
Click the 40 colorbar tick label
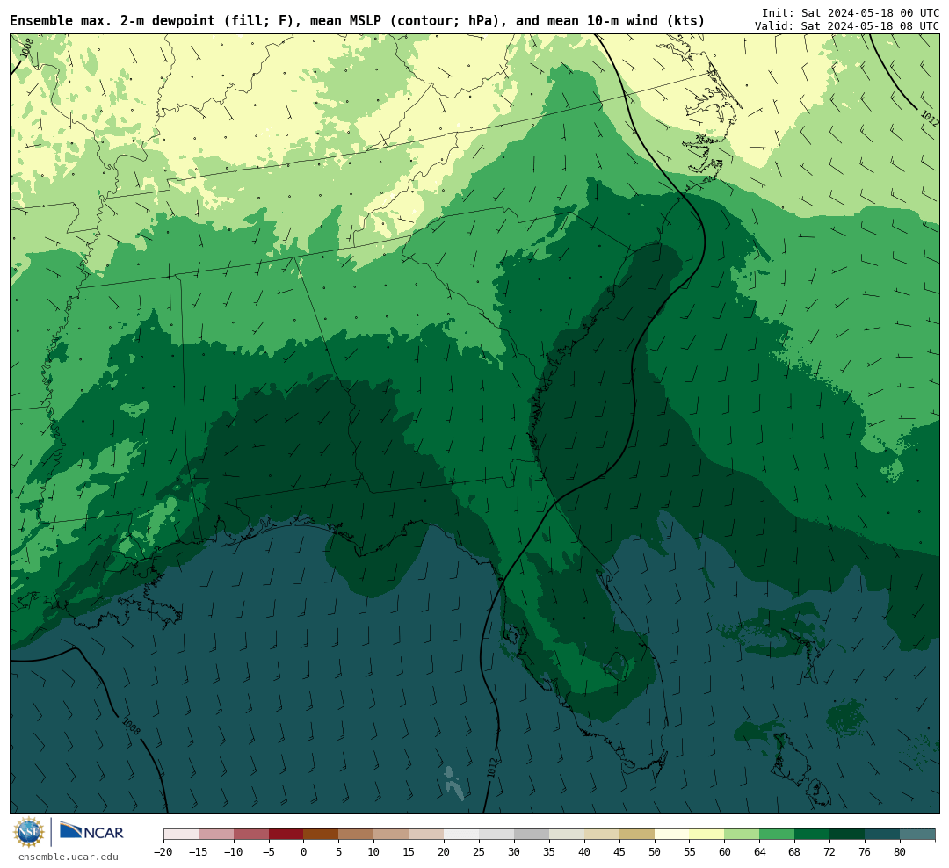pos(584,851)
